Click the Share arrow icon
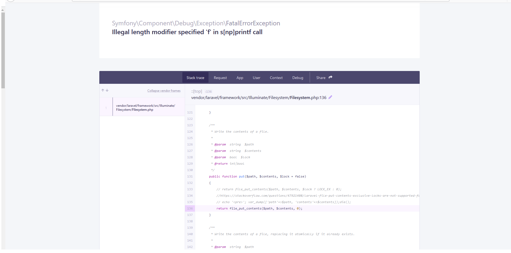Screen dimensions: 511x253 coord(331,77)
